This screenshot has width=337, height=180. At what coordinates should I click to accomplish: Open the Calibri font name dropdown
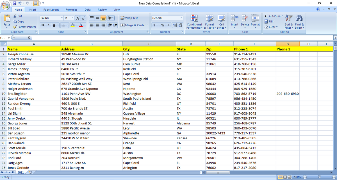point(62,18)
